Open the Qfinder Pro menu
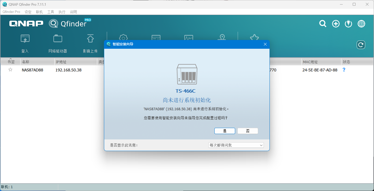Screen dimensions: 374x191 [x=11, y=12]
